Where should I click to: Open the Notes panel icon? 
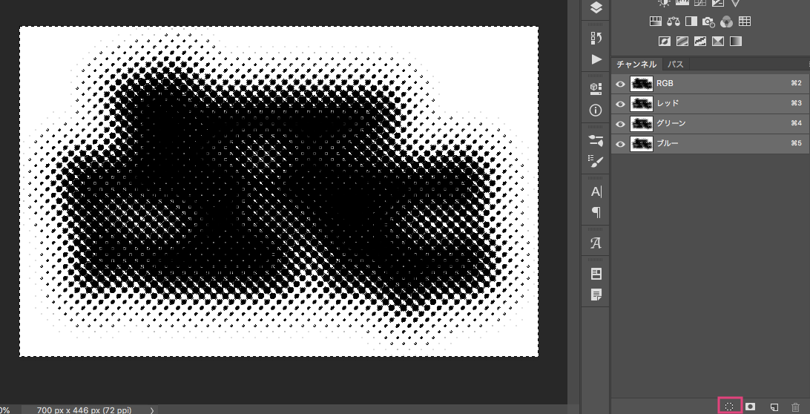click(x=596, y=295)
